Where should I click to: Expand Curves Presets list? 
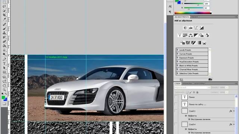pyautogui.click(x=177, y=54)
